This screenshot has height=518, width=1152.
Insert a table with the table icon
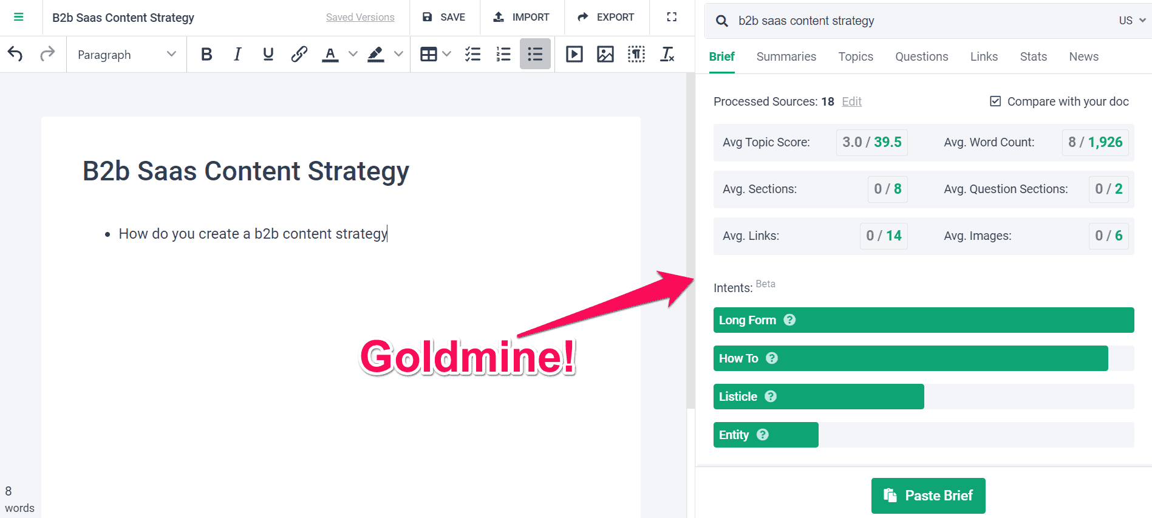click(428, 55)
